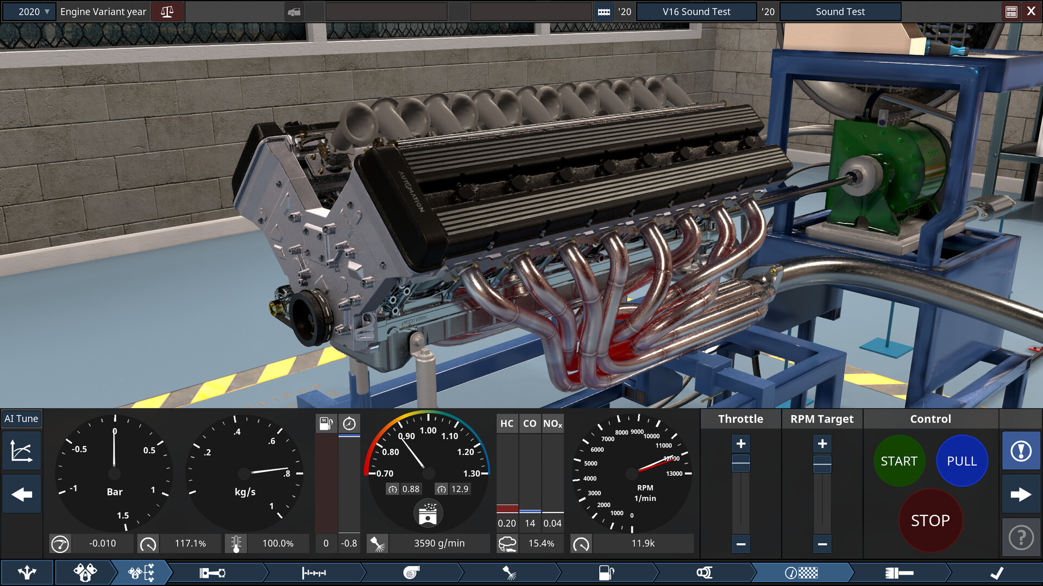Switch to the turbocharger tab
Image resolution: width=1043 pixels, height=586 pixels.
pyautogui.click(x=411, y=572)
